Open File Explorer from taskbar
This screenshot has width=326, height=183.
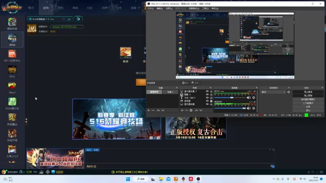(161, 179)
